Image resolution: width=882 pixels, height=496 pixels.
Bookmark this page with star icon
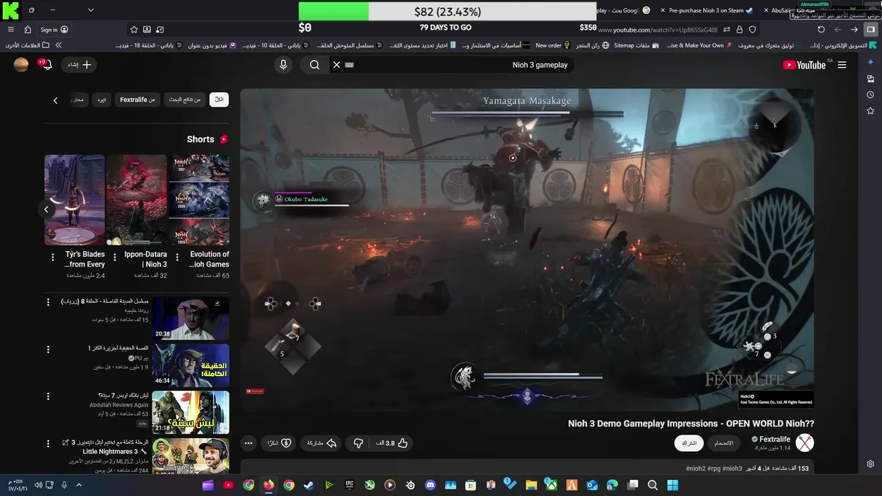pyautogui.click(x=134, y=30)
